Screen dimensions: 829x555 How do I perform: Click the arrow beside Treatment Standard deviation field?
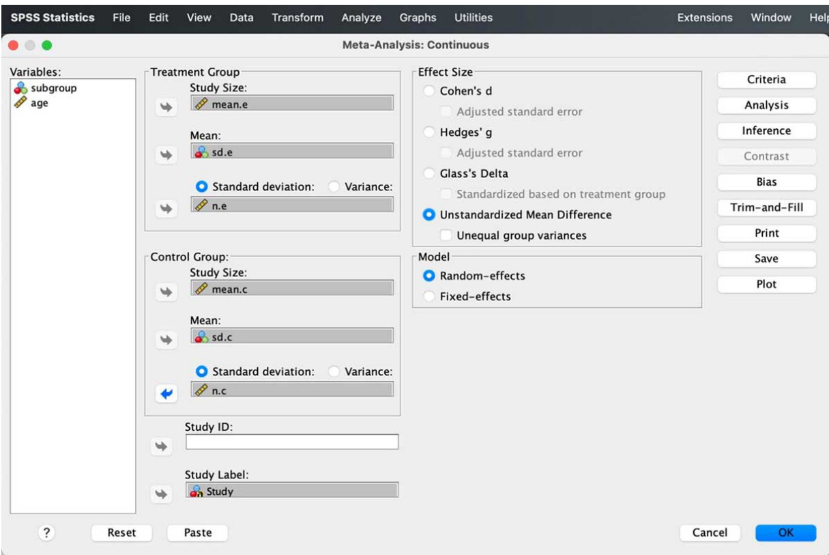[x=166, y=208]
